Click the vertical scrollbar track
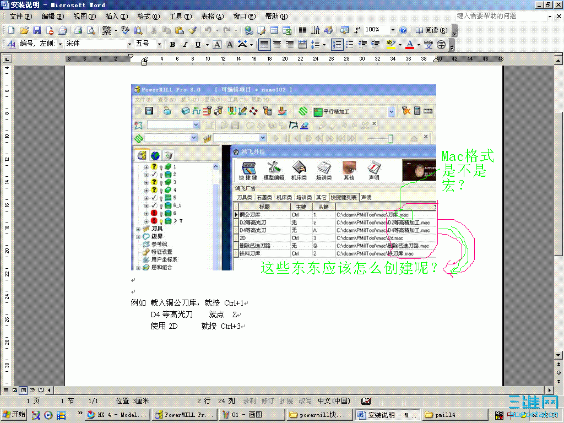Screen dimensions: 564x423 558,302
